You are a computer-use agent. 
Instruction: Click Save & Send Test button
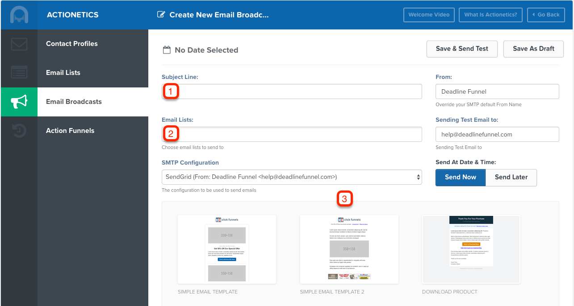(462, 49)
